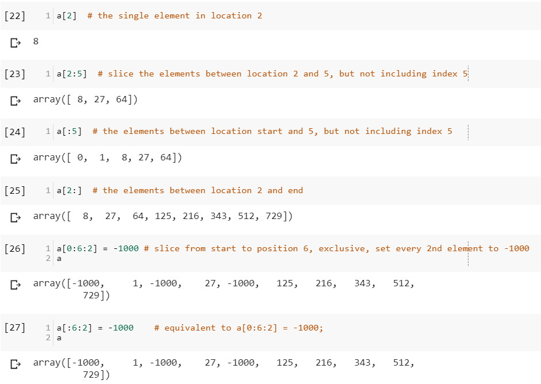
Task: Click the a[0:6:2] = -1000 code line
Action: 98,249
